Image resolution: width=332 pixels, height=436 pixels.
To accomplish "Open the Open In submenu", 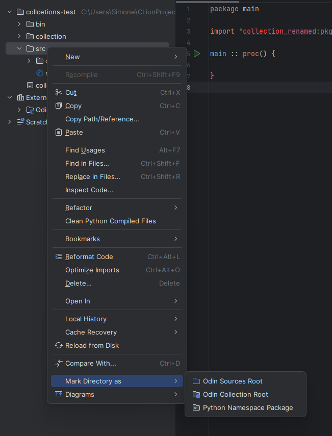I will pos(117,301).
